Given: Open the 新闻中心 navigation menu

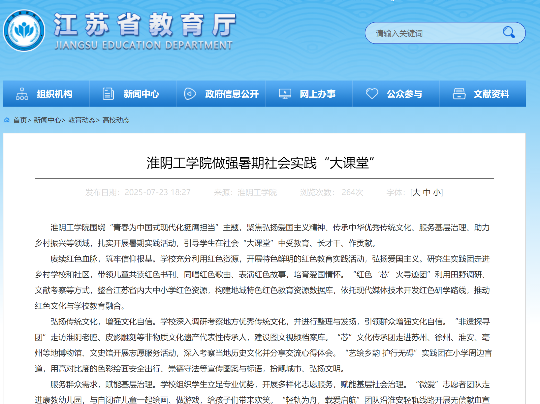Looking at the screenshot, I should 141,94.
